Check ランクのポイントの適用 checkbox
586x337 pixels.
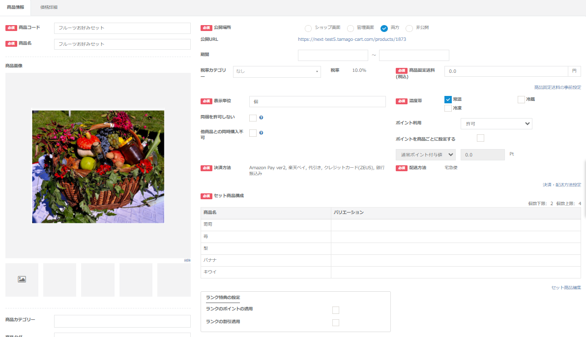click(x=336, y=310)
